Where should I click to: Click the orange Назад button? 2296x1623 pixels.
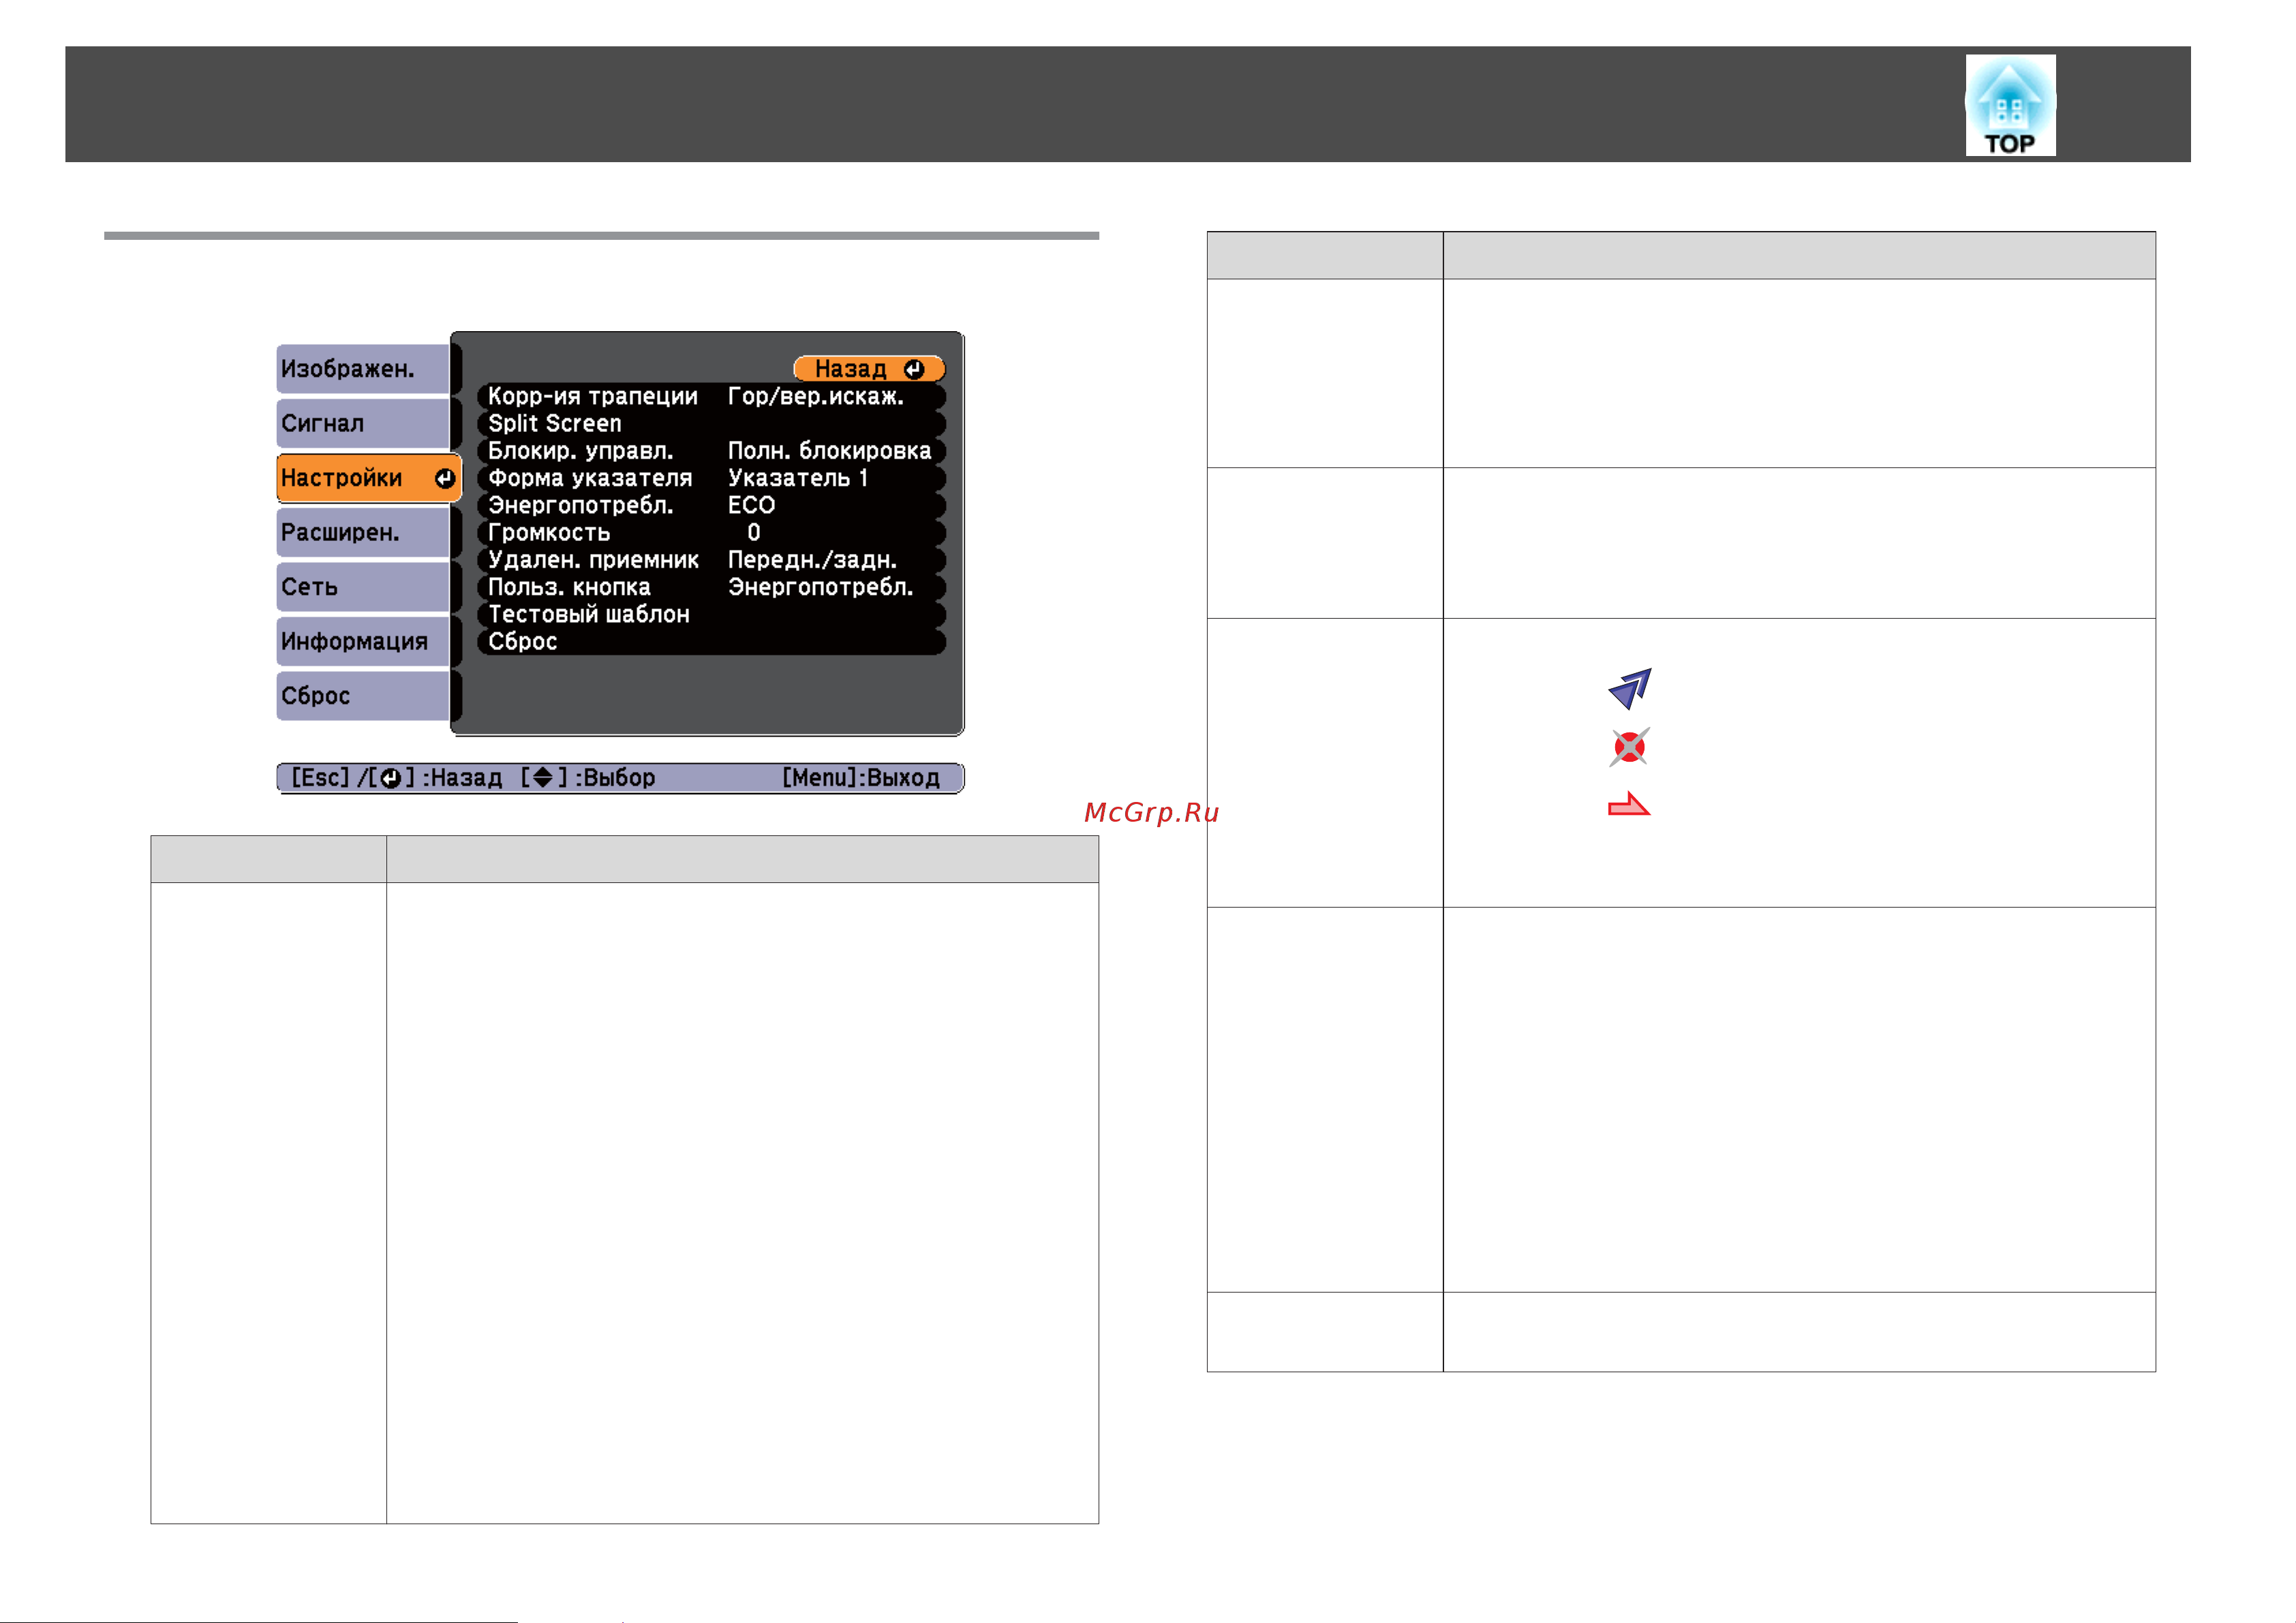pos(869,369)
